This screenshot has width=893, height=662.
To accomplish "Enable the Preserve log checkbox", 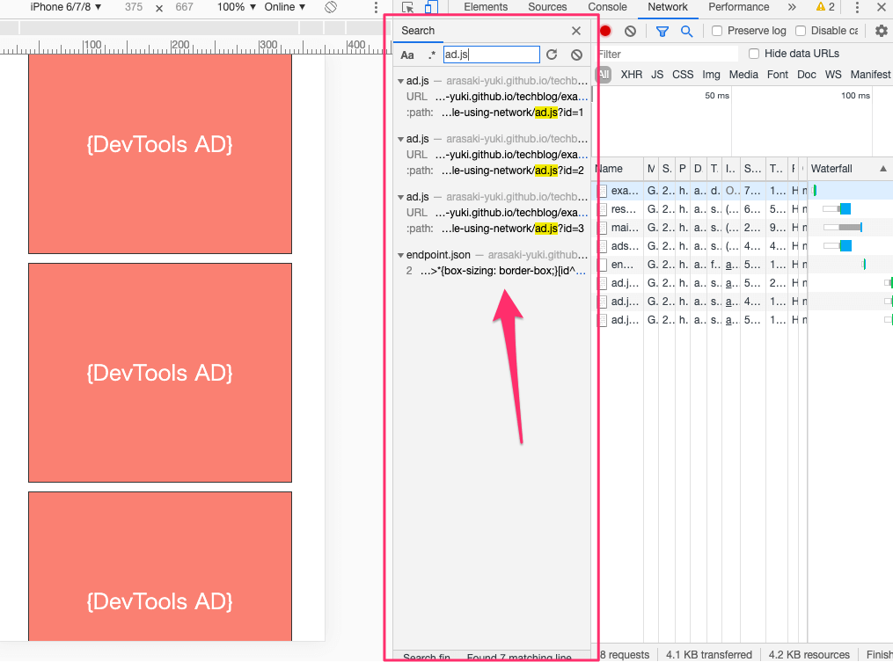I will 717,31.
